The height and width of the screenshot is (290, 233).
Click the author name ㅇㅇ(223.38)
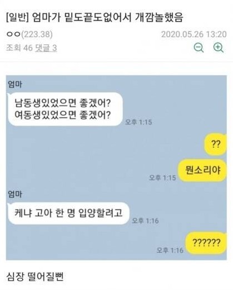click(x=29, y=34)
